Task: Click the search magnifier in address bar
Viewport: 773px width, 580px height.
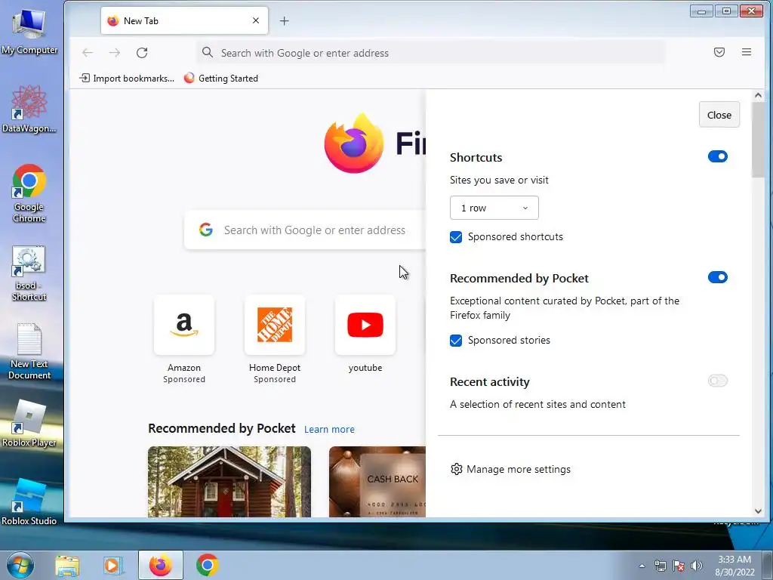Action: pyautogui.click(x=208, y=52)
